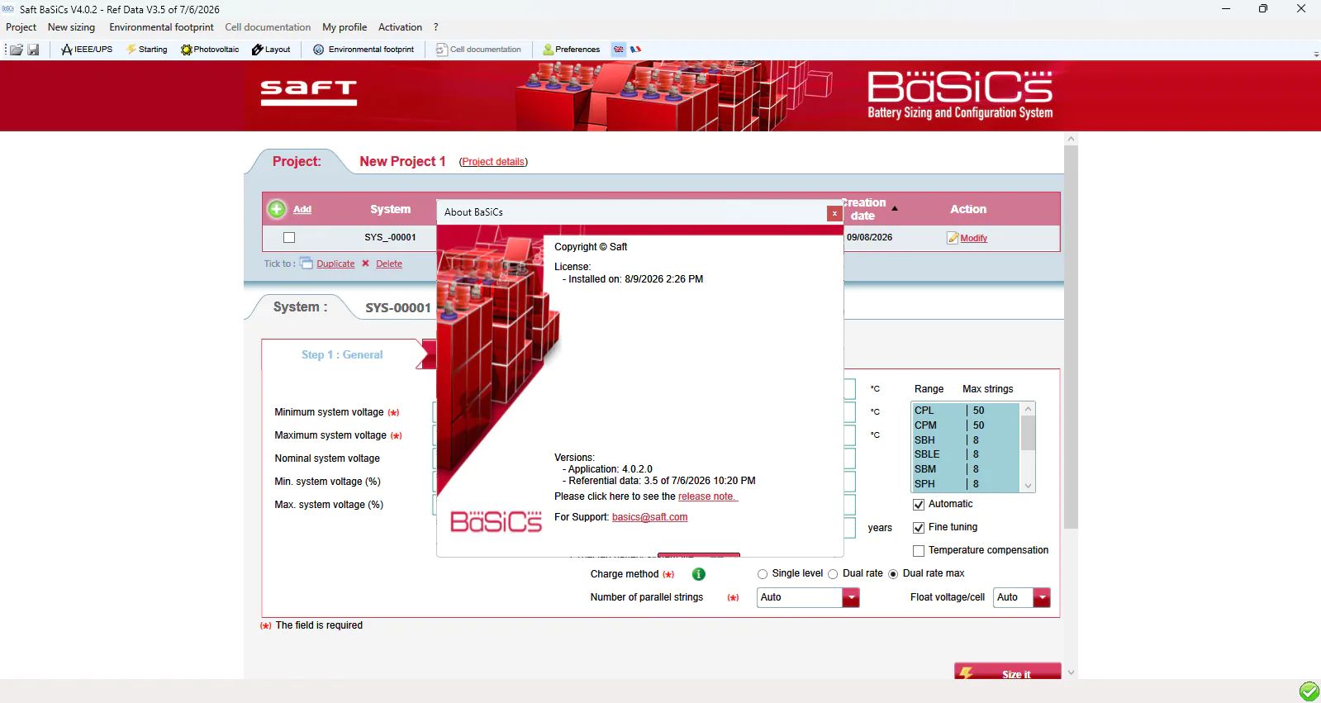
Task: Switch language using the UK flag icon
Action: [619, 50]
